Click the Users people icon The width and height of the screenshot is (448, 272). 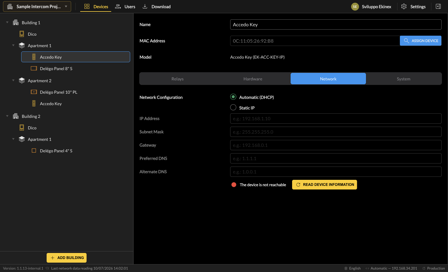118,6
